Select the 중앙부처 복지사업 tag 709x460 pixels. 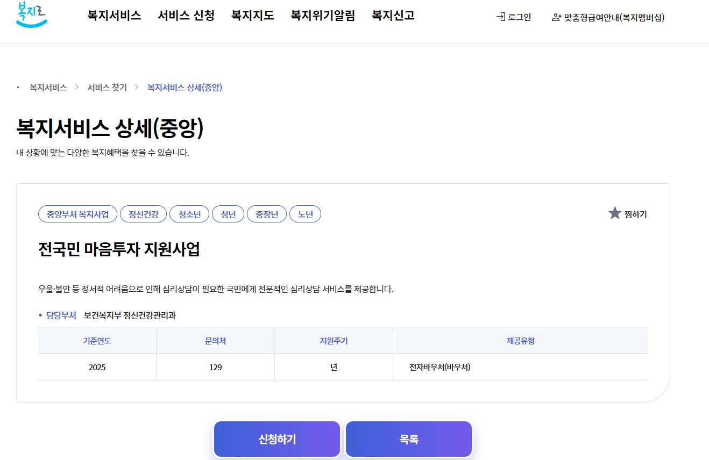pos(77,213)
